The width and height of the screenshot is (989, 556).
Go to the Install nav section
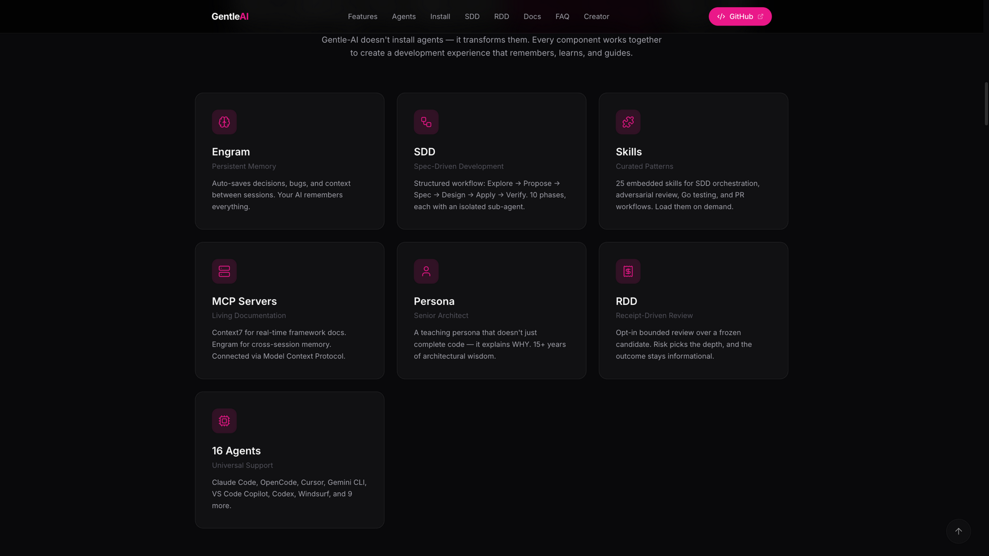440,16
